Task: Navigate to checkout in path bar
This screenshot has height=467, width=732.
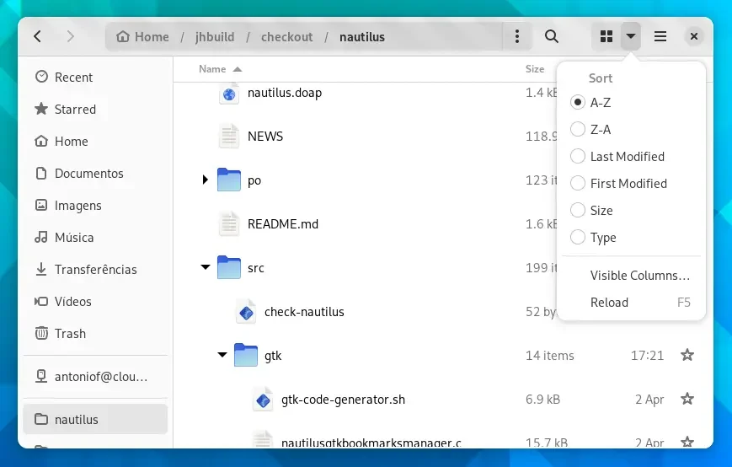Action: click(x=286, y=37)
